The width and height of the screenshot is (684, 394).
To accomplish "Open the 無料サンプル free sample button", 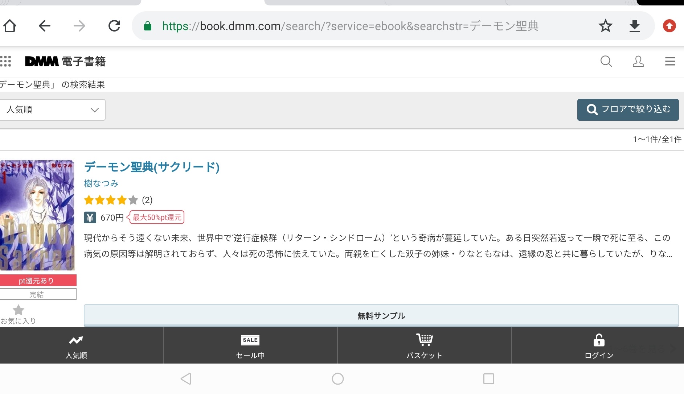I will tap(381, 316).
